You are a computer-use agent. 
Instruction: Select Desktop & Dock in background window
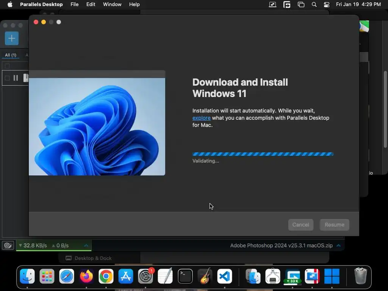(x=89, y=258)
